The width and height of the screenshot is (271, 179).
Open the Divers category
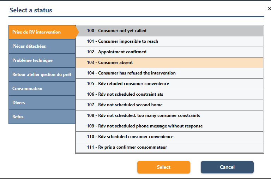point(42,103)
